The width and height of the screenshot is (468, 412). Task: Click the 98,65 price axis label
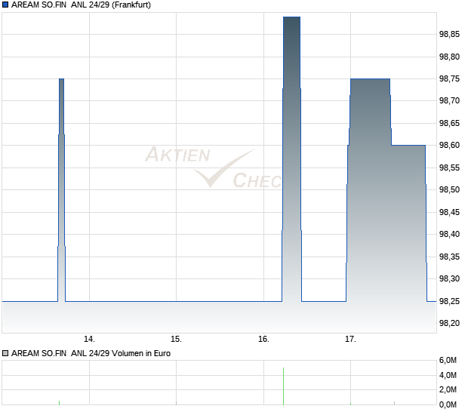[x=449, y=123]
